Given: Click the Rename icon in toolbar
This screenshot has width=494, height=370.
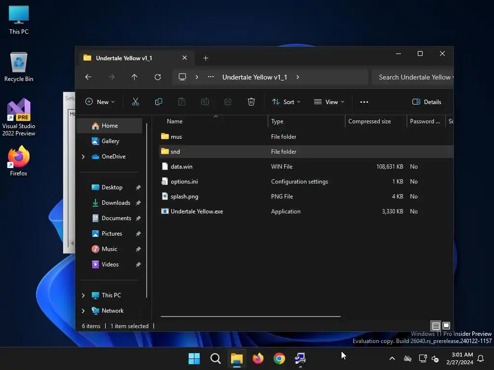Looking at the screenshot, I should click(205, 102).
